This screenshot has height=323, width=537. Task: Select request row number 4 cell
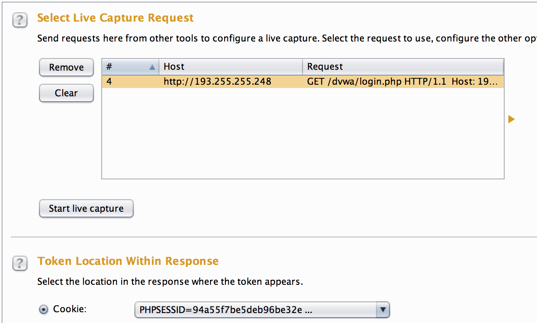(x=130, y=81)
